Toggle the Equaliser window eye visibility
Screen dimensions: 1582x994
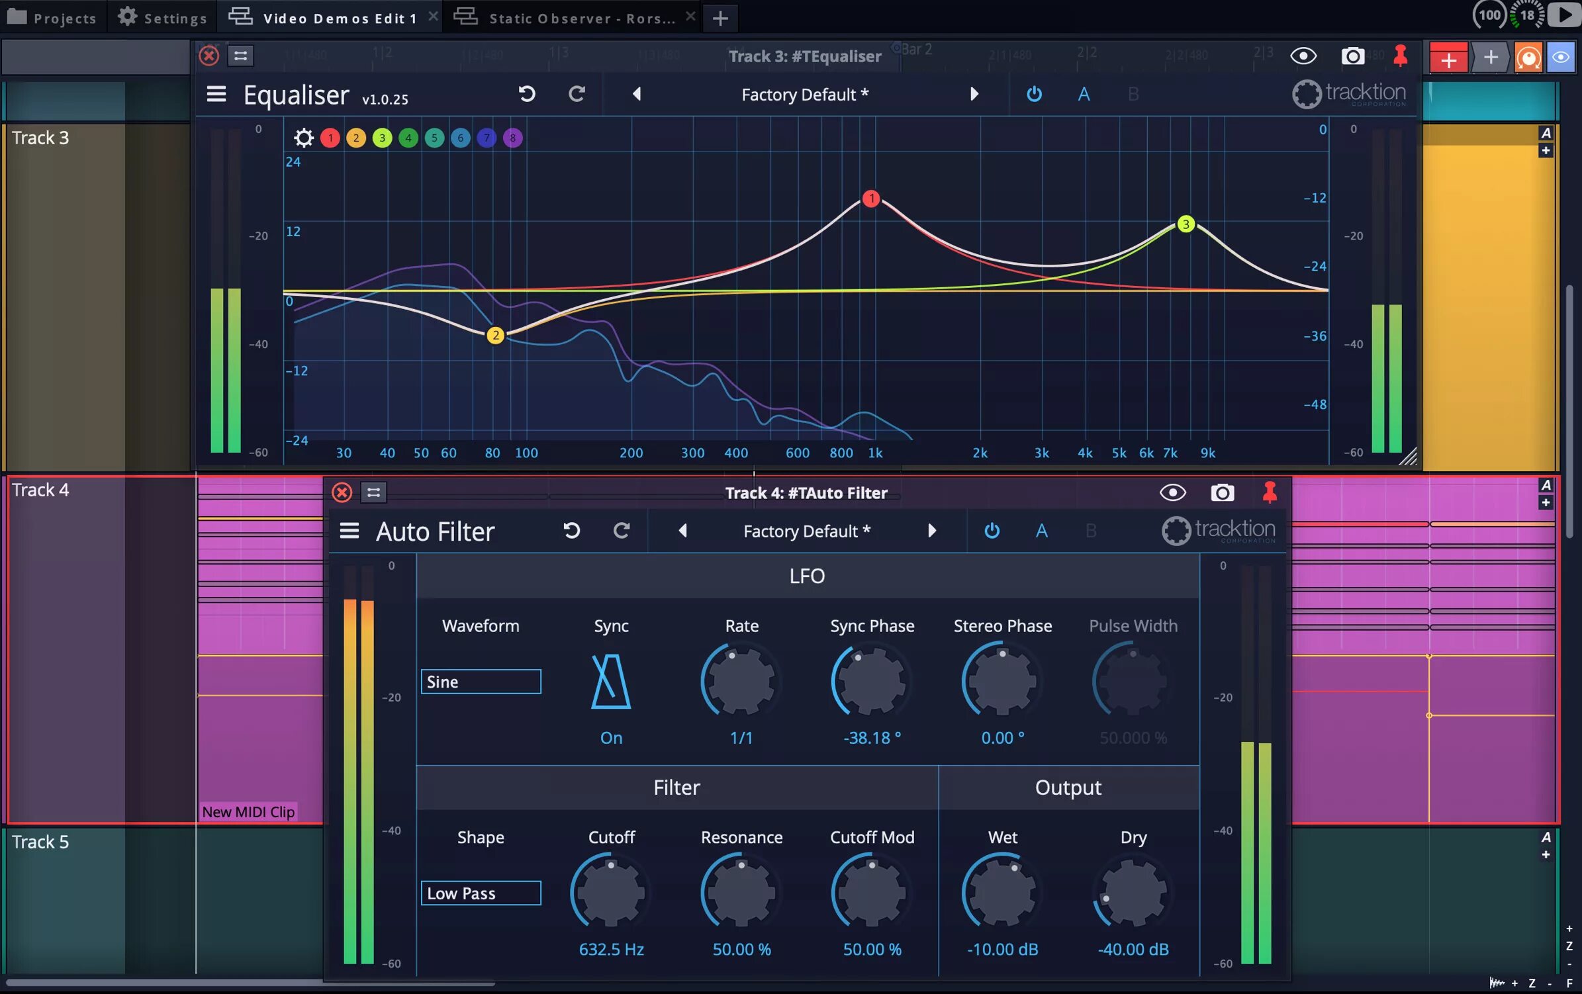(1303, 56)
